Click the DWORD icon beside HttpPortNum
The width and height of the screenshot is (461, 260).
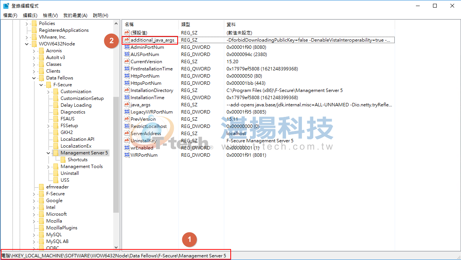127,76
